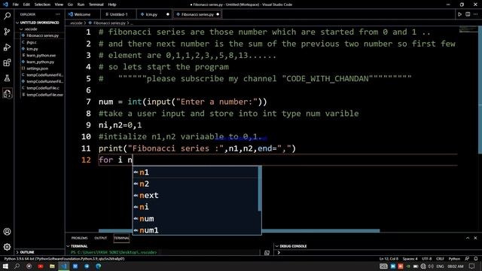Image resolution: width=482 pixels, height=271 pixels.
Task: Open the File menu
Action: tap(15, 5)
